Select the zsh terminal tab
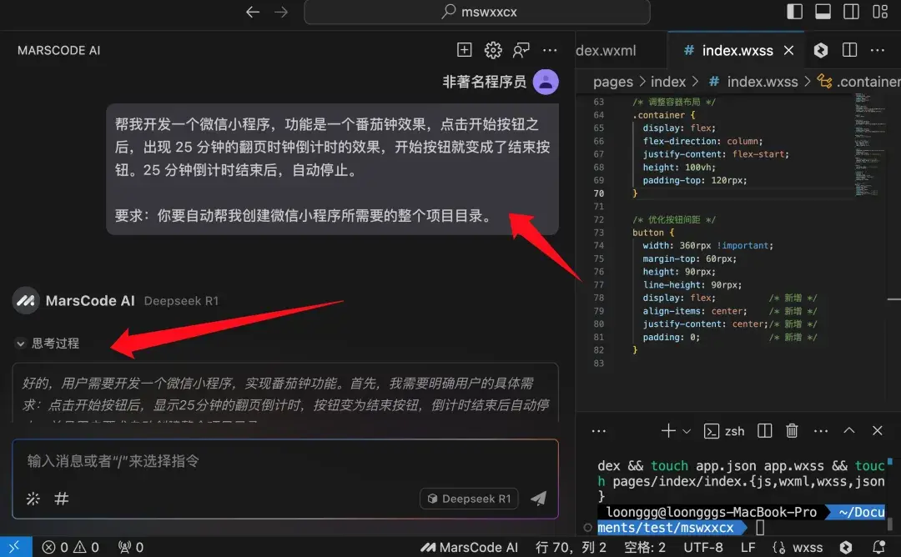This screenshot has height=557, width=901. click(x=725, y=430)
